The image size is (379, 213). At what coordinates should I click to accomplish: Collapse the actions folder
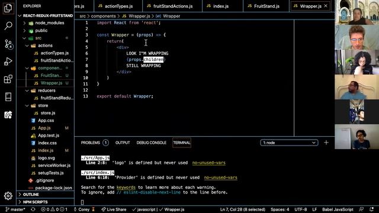46,46
